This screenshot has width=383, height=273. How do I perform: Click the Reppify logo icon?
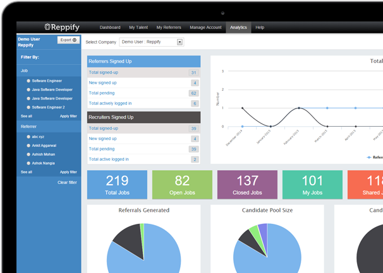(48, 28)
